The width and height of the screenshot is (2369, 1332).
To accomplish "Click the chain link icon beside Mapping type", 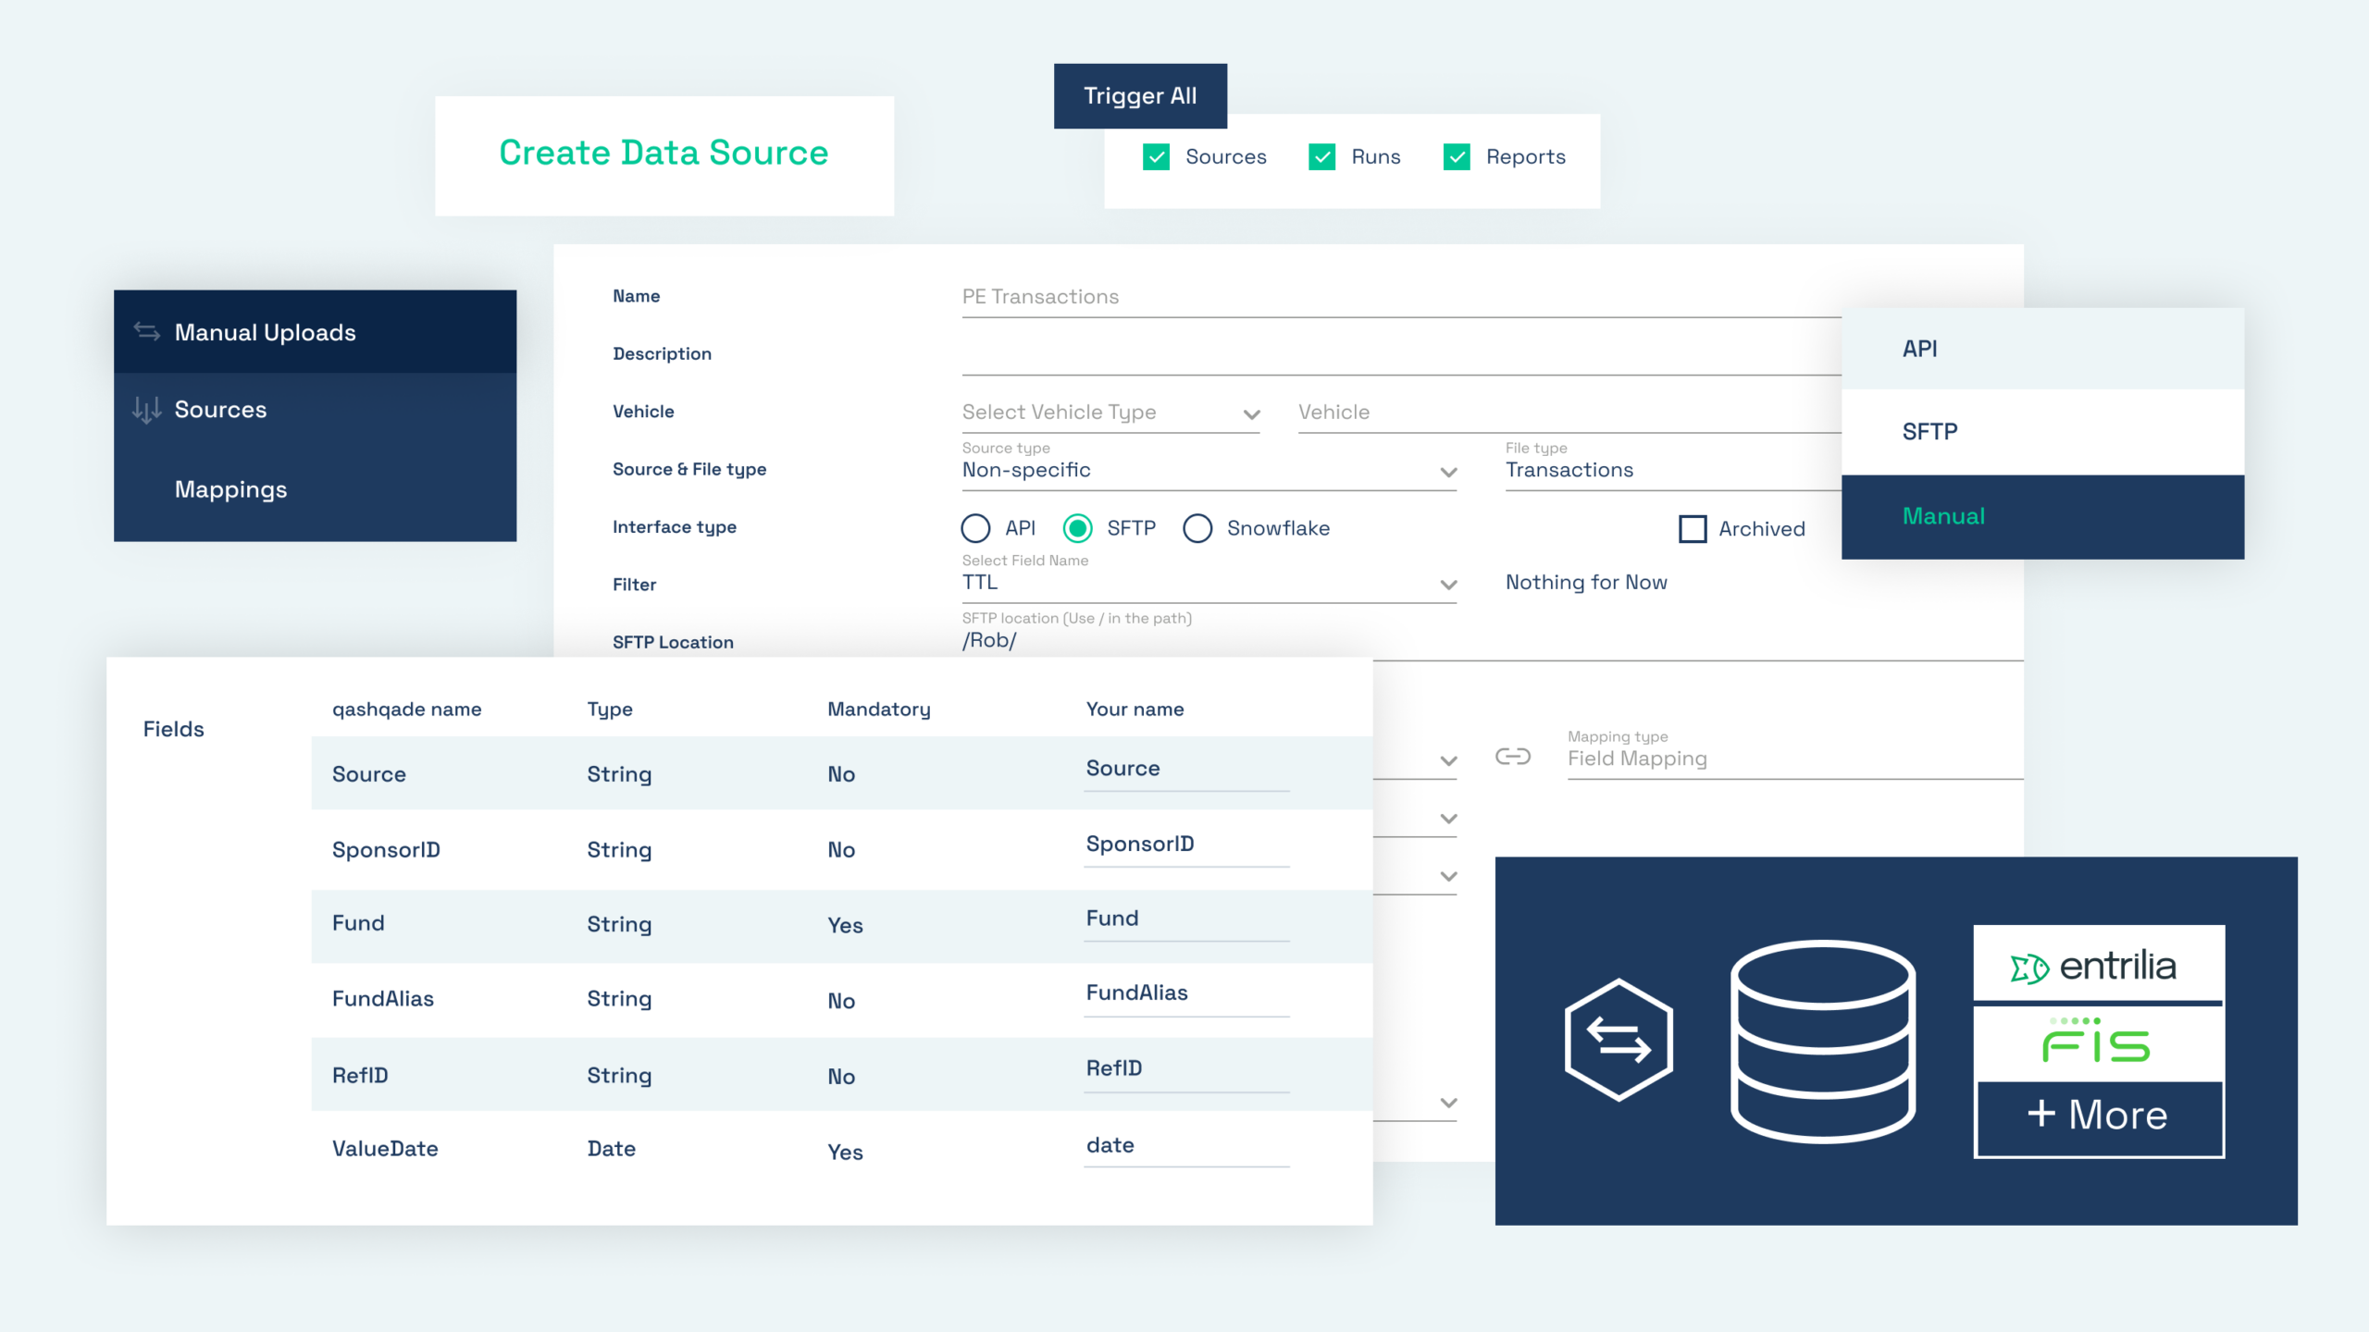I will [x=1513, y=757].
